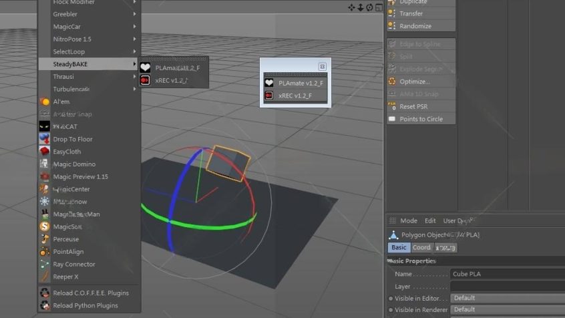Click Points to Circle command
The width and height of the screenshot is (565, 318).
click(x=421, y=119)
